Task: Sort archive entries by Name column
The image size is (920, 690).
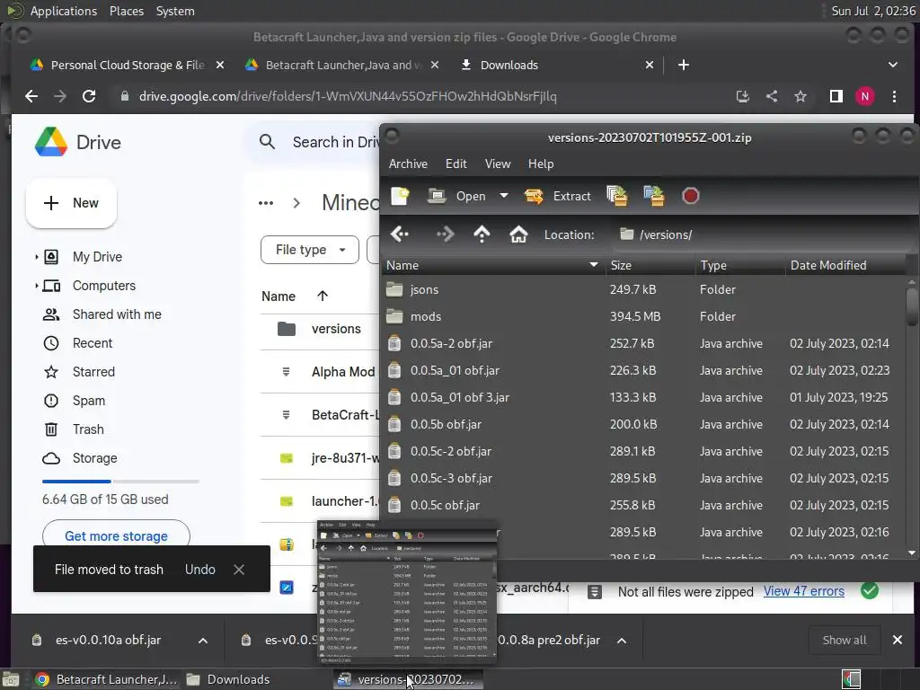Action: 493,265
